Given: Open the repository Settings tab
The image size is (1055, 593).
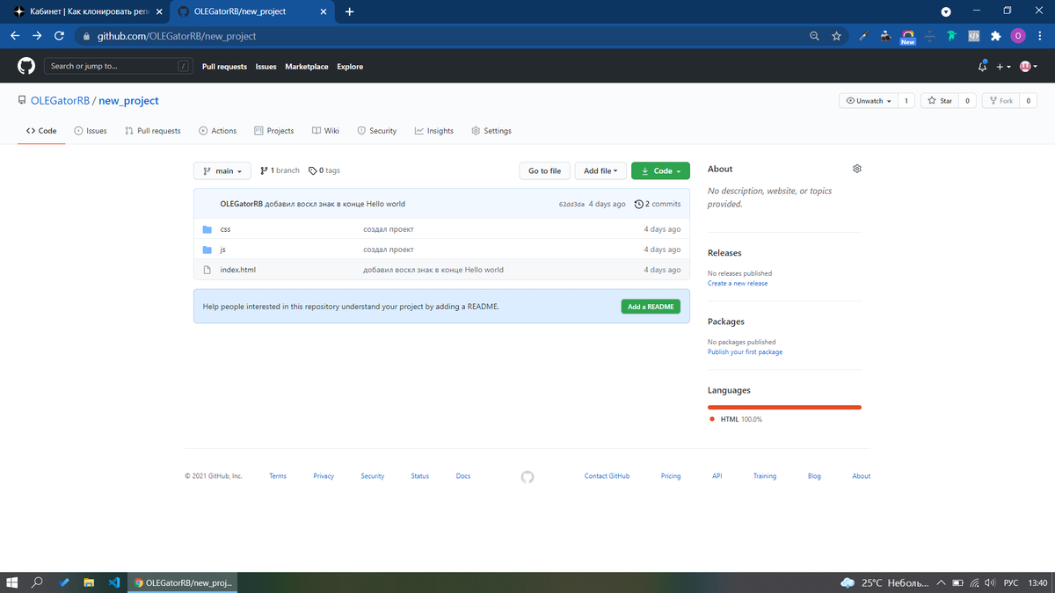Looking at the screenshot, I should click(491, 131).
